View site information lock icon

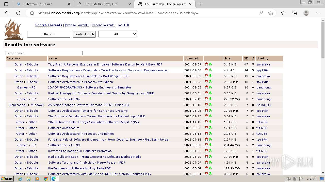pos(32,13)
